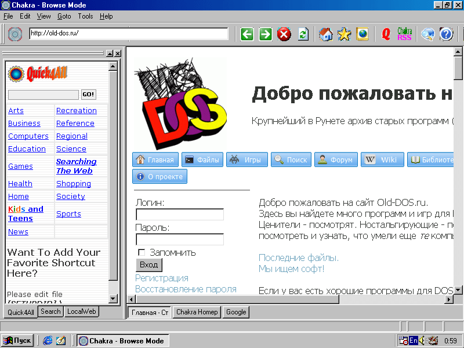This screenshot has width=464, height=348.
Task: Open Favorites using the star icon
Action: point(345,34)
